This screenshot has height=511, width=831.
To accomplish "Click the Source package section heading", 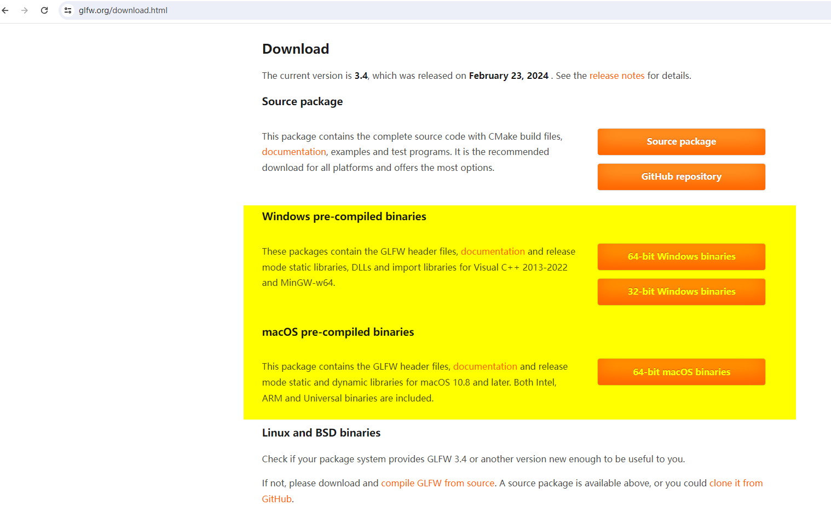I will coord(302,102).
